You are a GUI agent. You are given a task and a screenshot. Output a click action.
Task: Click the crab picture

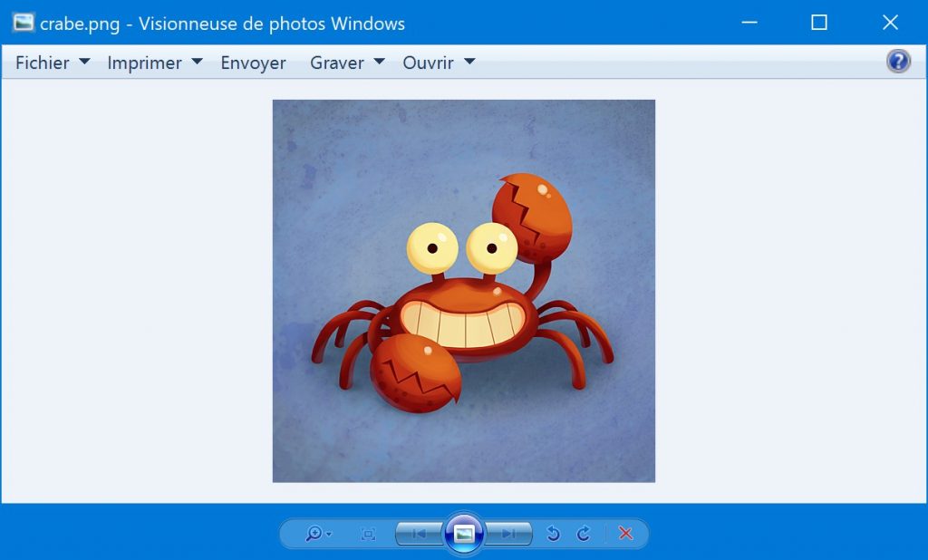click(x=463, y=291)
